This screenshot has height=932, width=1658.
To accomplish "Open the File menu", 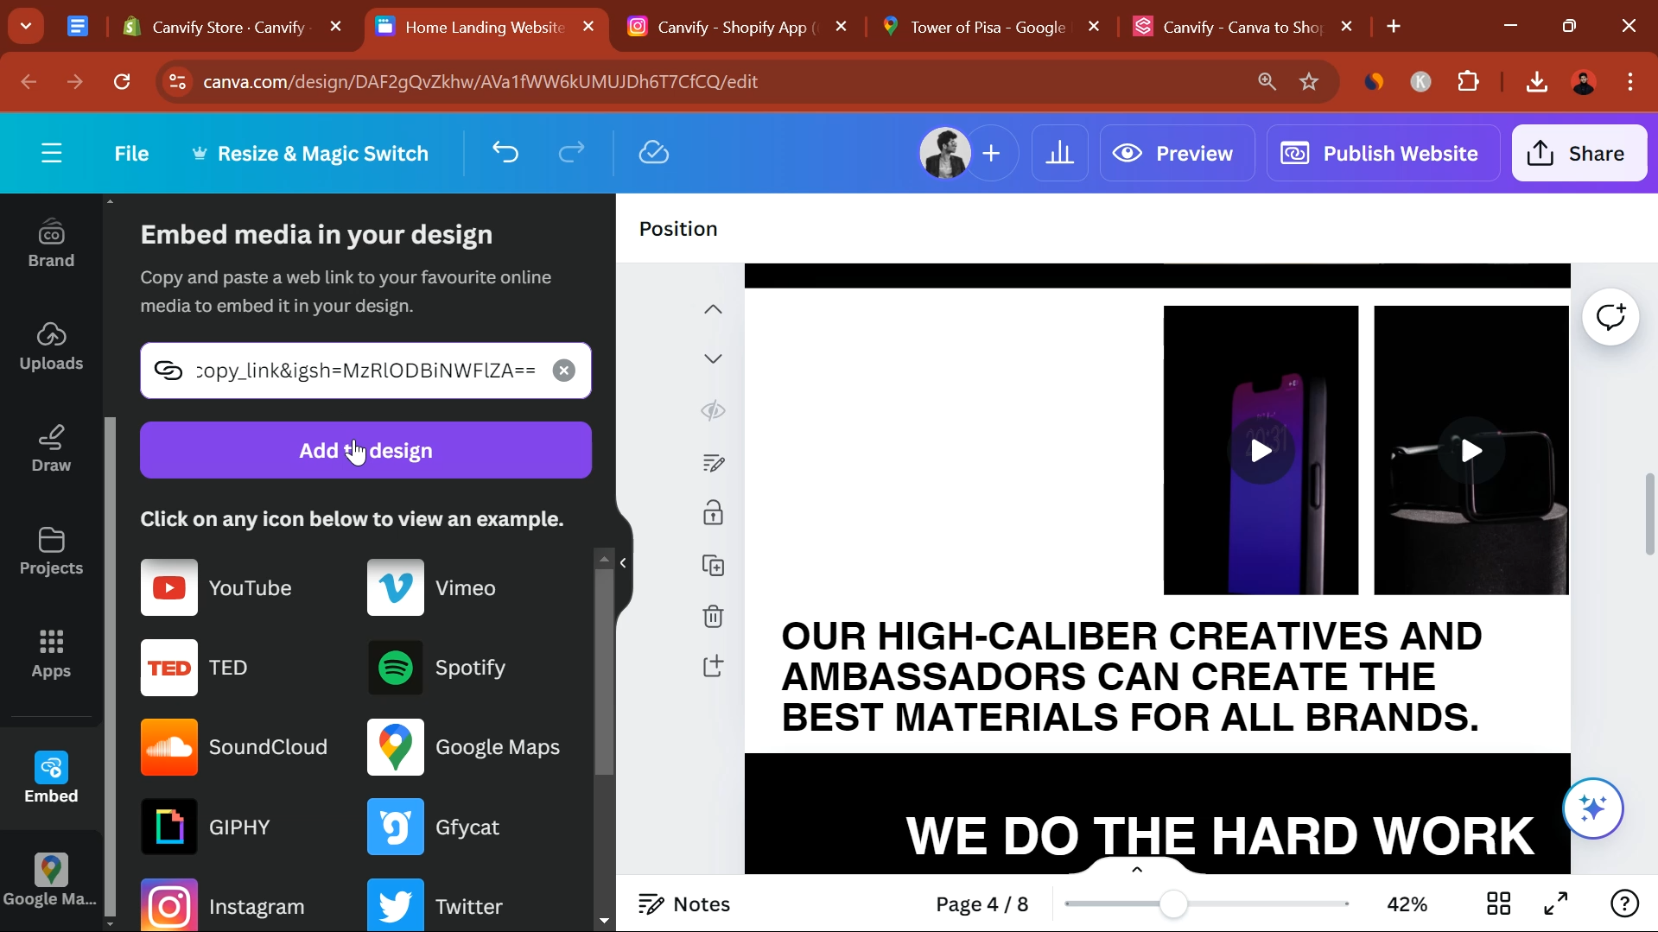I will 131,154.
